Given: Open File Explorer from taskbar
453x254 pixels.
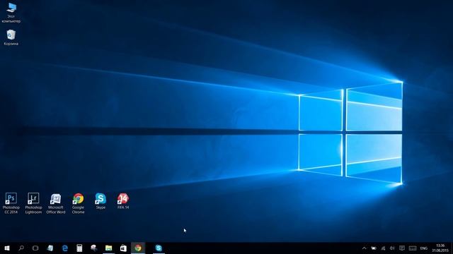Looking at the screenshot, I should (108, 248).
